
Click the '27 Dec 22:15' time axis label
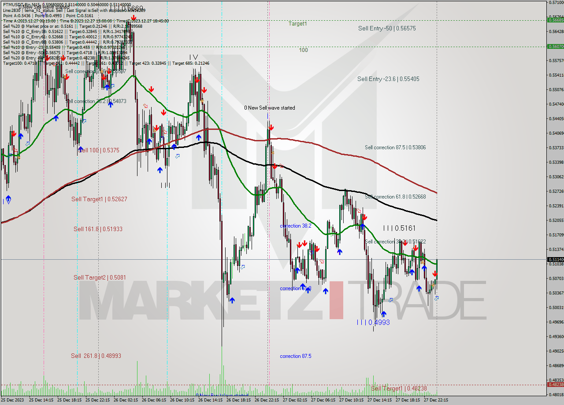(436, 400)
